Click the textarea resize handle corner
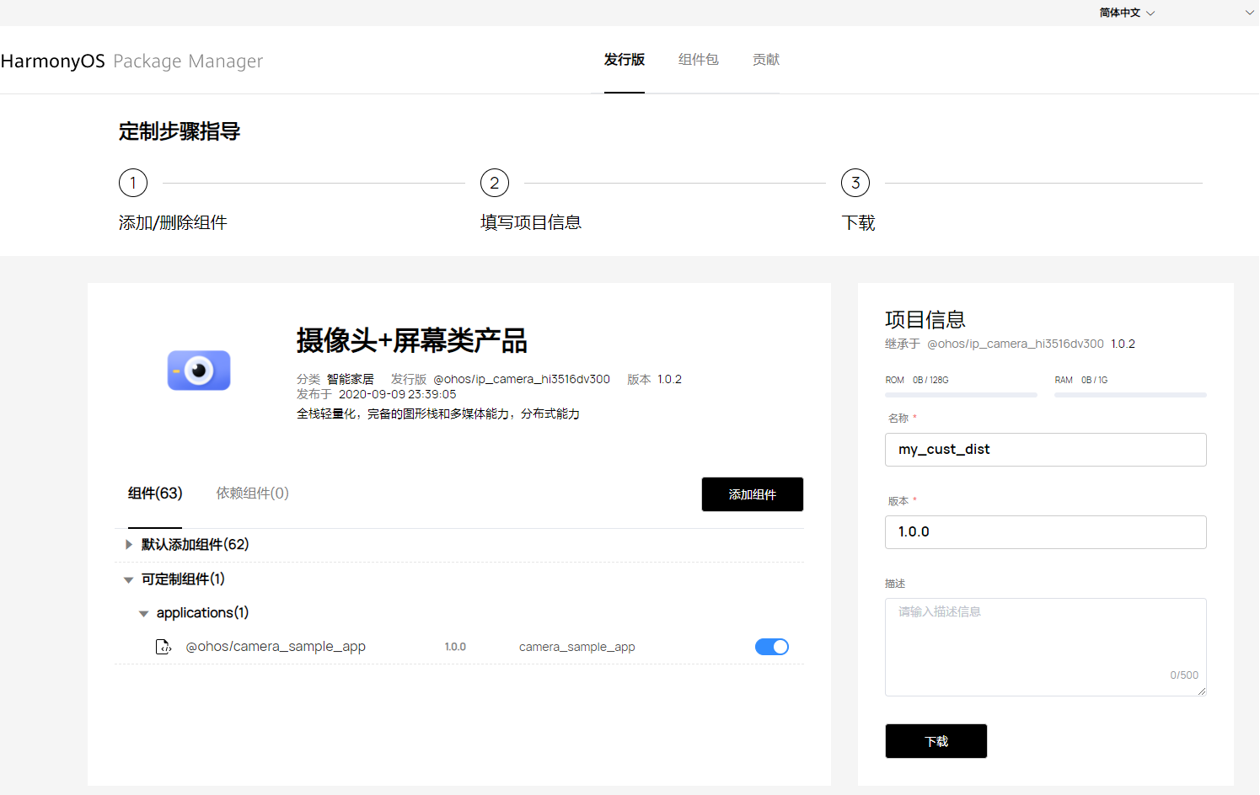The image size is (1260, 795). pyautogui.click(x=1202, y=691)
